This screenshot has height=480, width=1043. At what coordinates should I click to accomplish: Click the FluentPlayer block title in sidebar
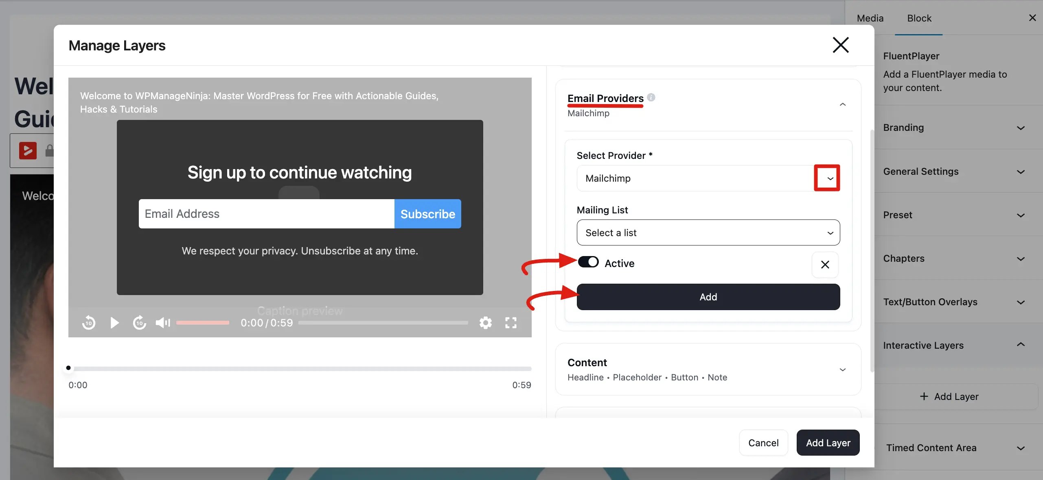tap(911, 56)
